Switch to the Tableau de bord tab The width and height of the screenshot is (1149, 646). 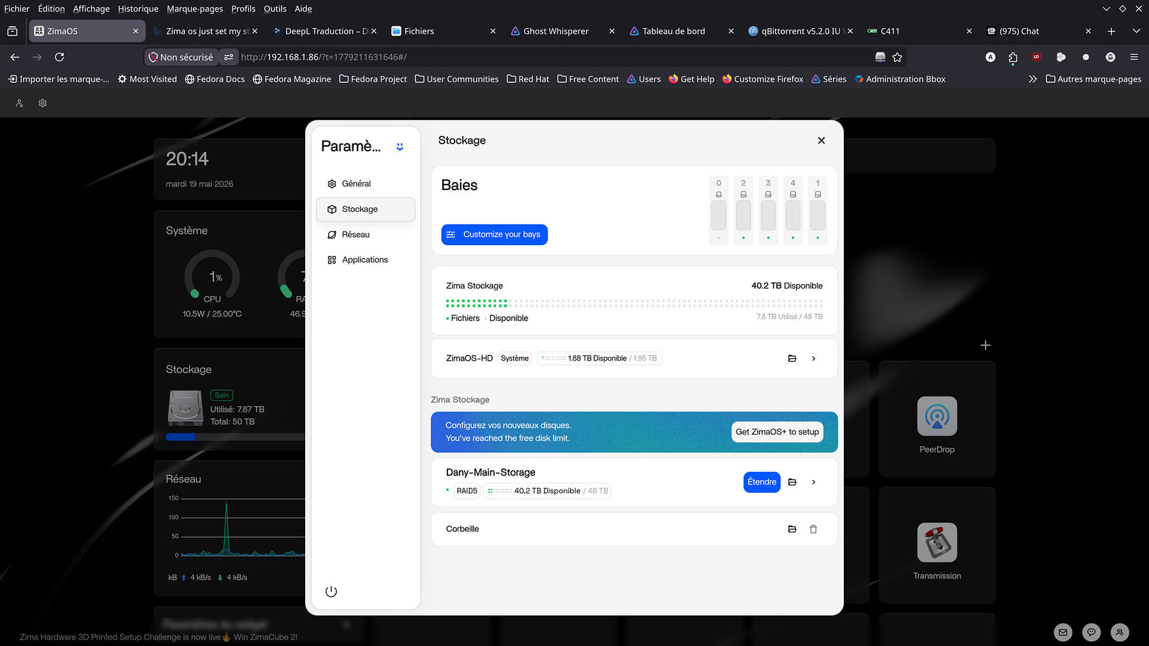pyautogui.click(x=682, y=31)
